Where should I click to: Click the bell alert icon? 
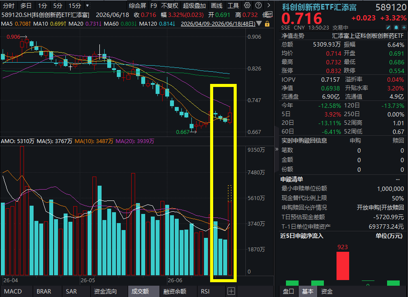click(396, 27)
